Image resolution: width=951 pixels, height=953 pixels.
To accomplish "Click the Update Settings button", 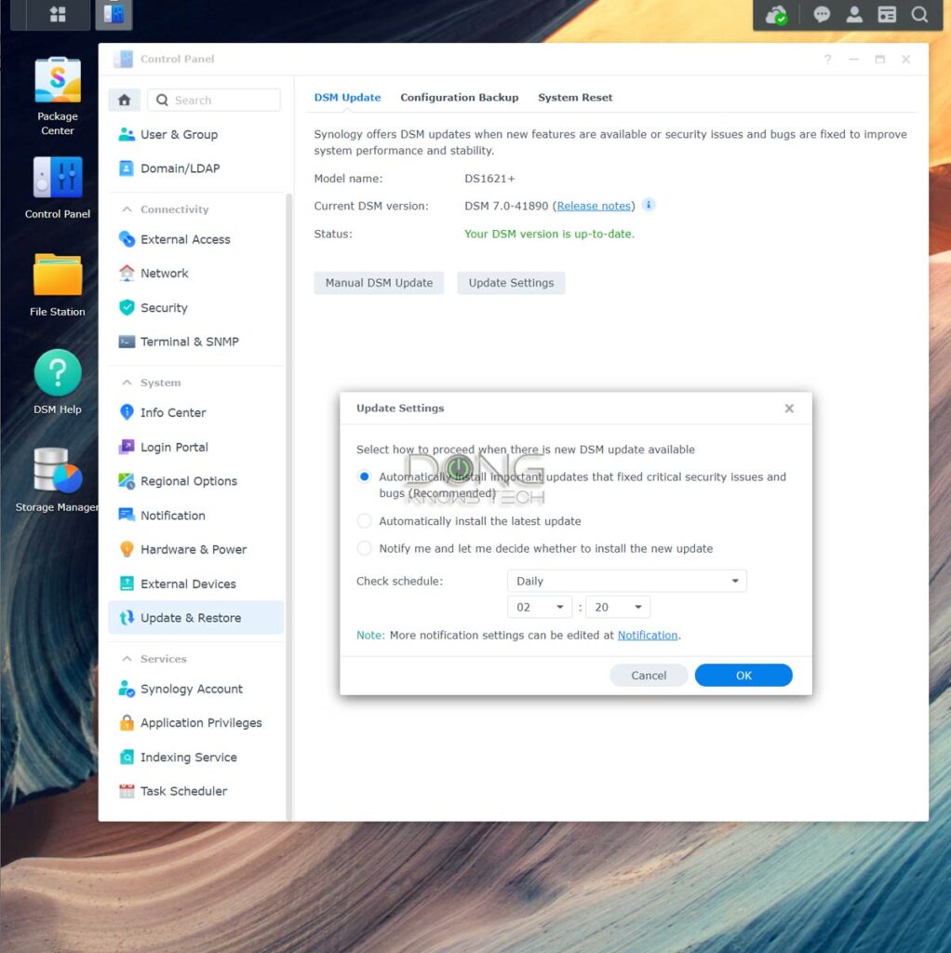I will [x=511, y=283].
